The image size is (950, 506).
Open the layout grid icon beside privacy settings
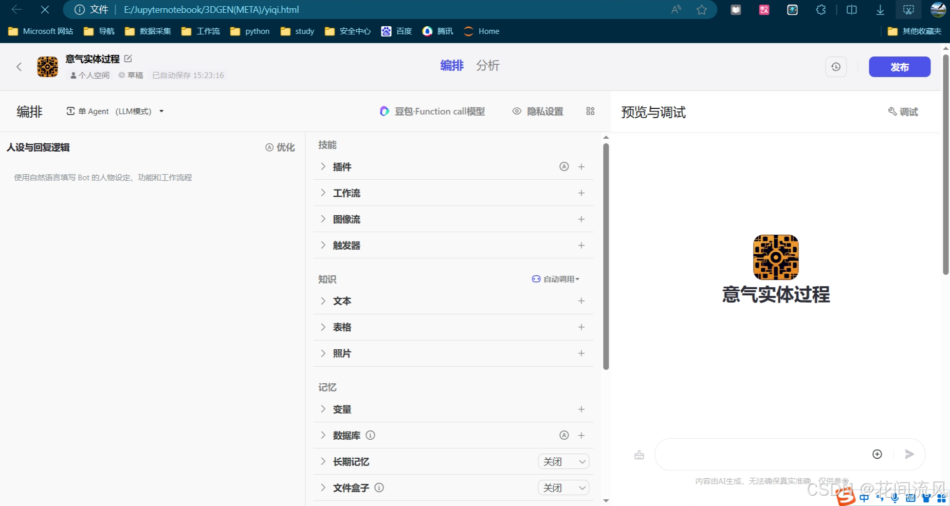coord(590,111)
